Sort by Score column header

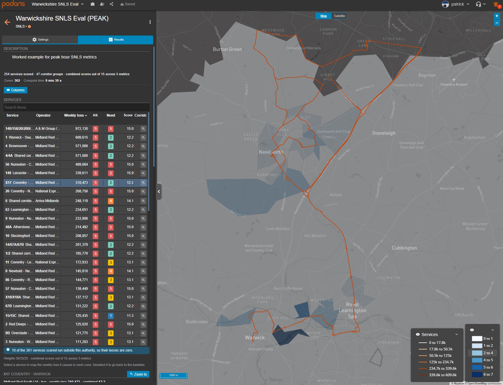point(128,115)
